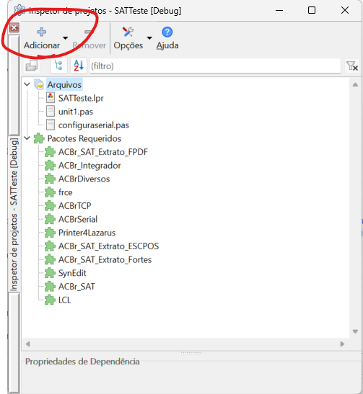
Task: Click the ACBr_Integrador package icon
Action: (x=50, y=166)
